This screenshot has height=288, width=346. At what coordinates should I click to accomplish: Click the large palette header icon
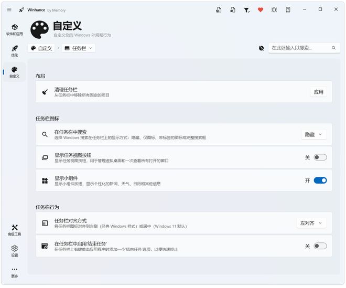[x=39, y=29]
